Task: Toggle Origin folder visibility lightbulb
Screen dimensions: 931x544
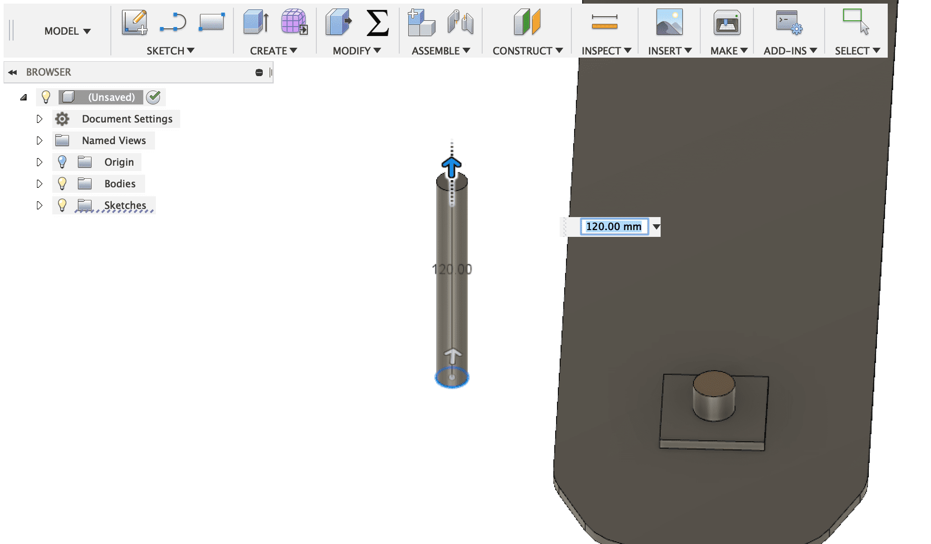Action: (x=62, y=162)
